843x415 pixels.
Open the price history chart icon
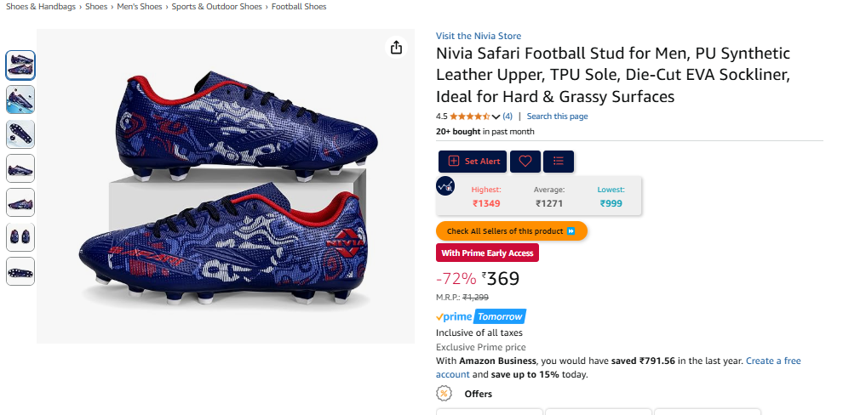pos(445,185)
